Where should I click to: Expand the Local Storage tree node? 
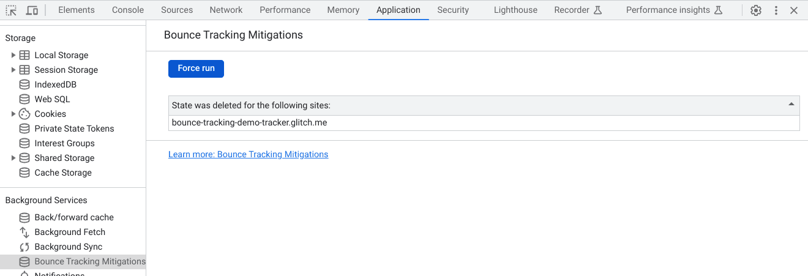[x=13, y=55]
